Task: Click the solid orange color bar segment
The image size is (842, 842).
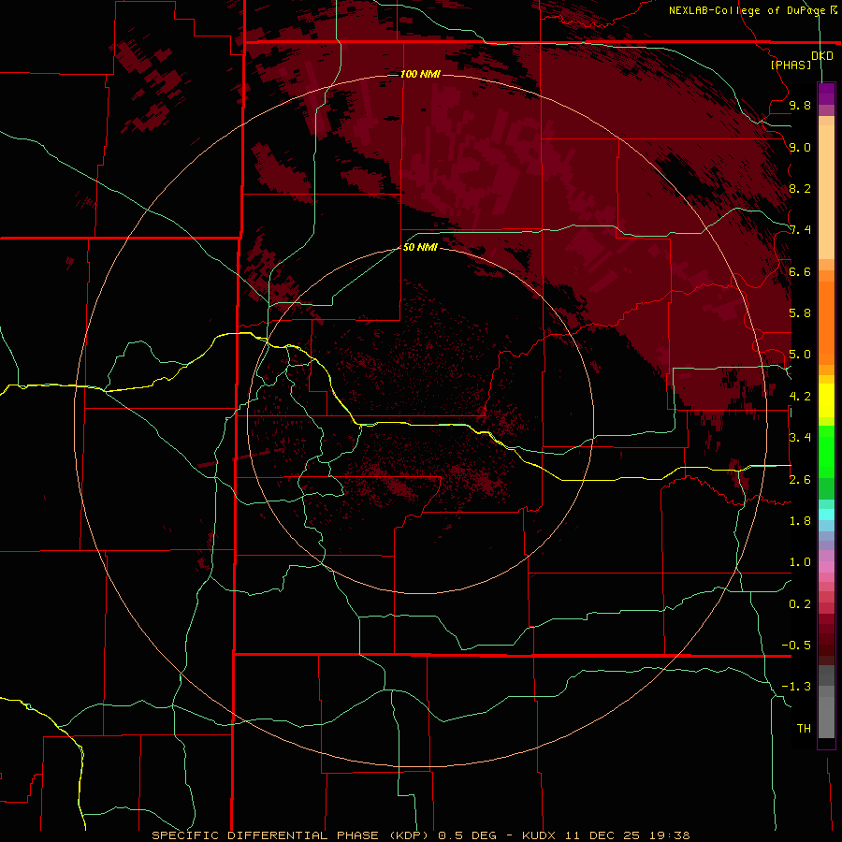Action: (x=826, y=323)
